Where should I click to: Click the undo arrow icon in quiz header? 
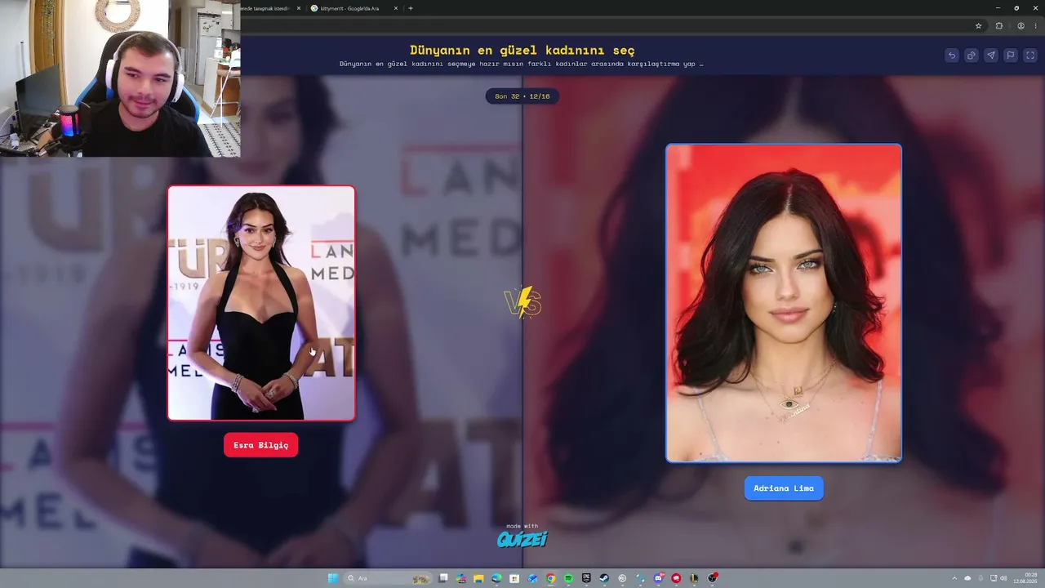[952, 56]
